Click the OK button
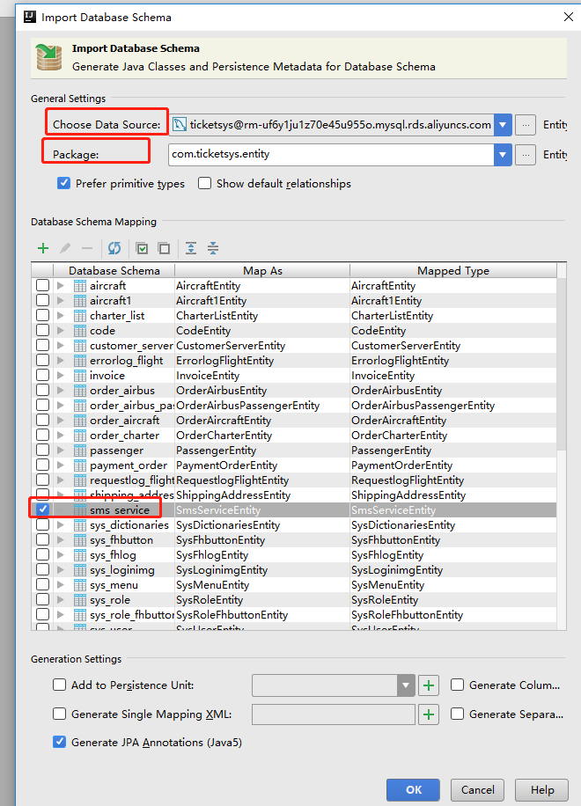Screen dimensions: 581x806 tap(414, 789)
